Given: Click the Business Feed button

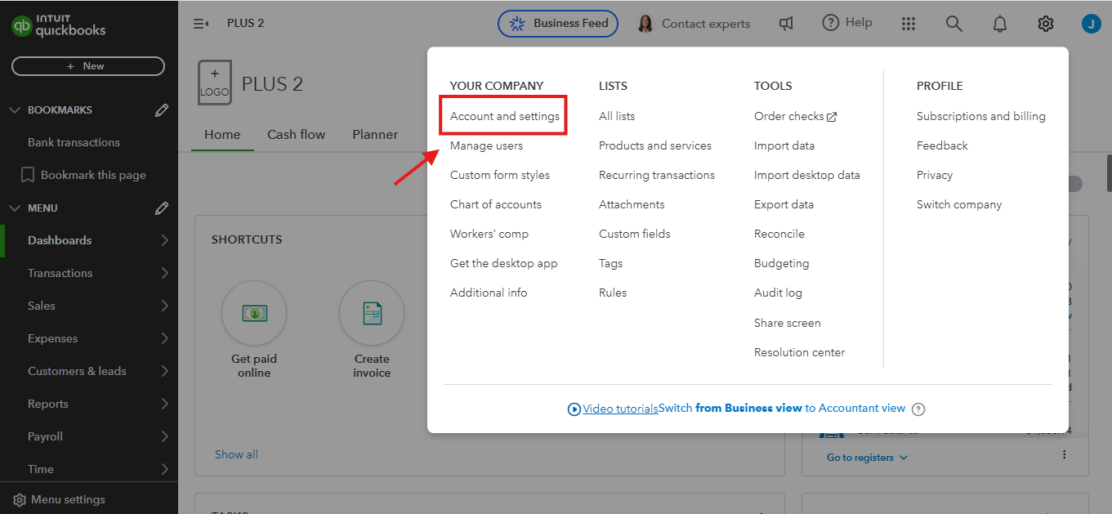Looking at the screenshot, I should point(558,24).
